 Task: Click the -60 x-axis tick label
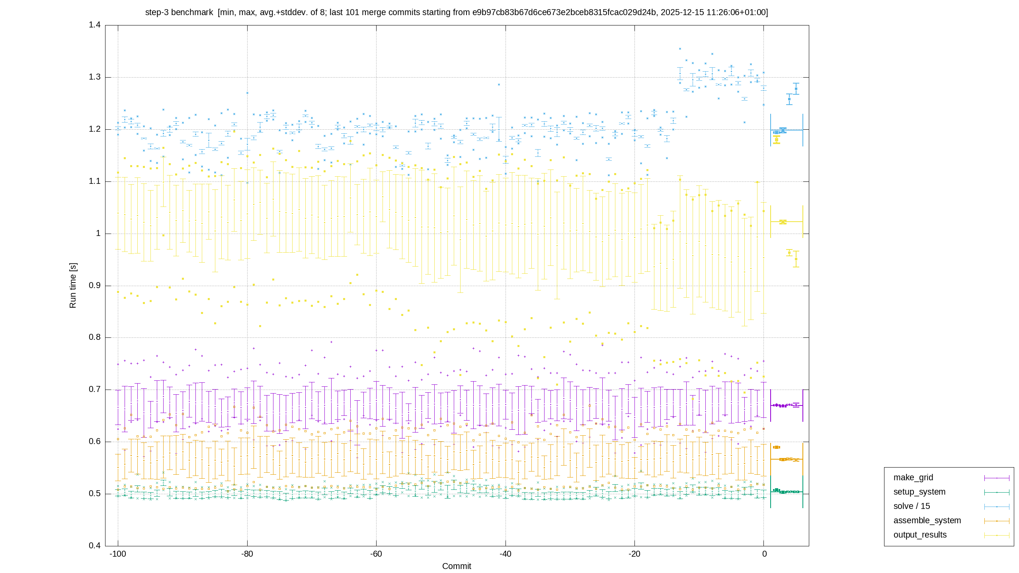coord(376,554)
